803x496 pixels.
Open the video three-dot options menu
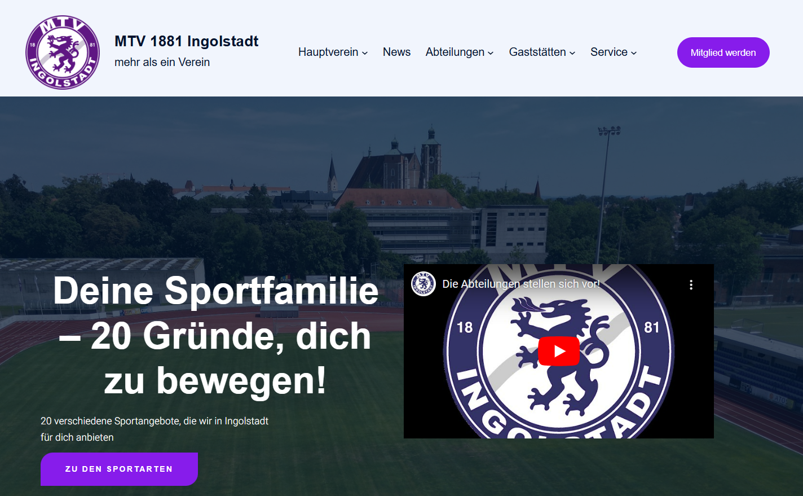(691, 284)
